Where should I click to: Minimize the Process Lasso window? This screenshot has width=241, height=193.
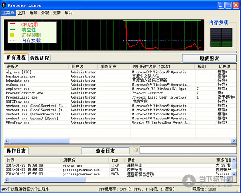(x=221, y=5)
